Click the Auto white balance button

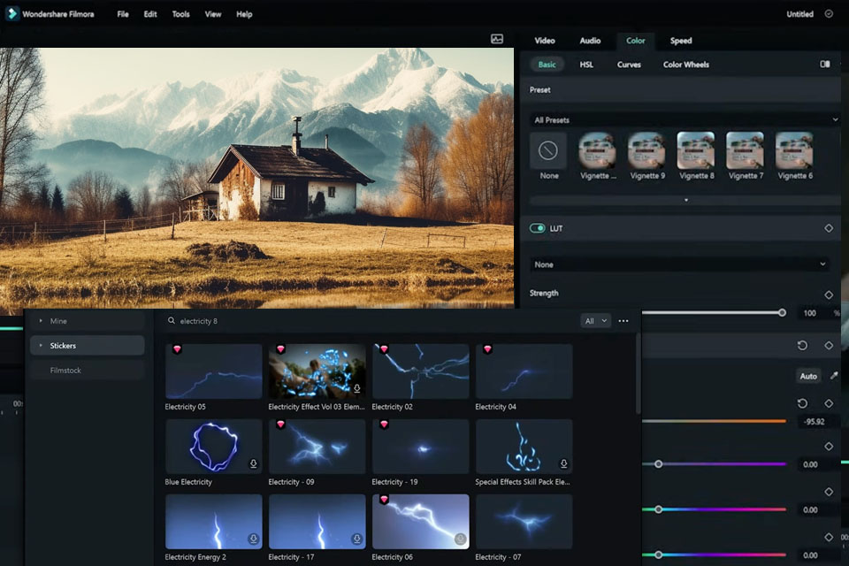pyautogui.click(x=808, y=376)
